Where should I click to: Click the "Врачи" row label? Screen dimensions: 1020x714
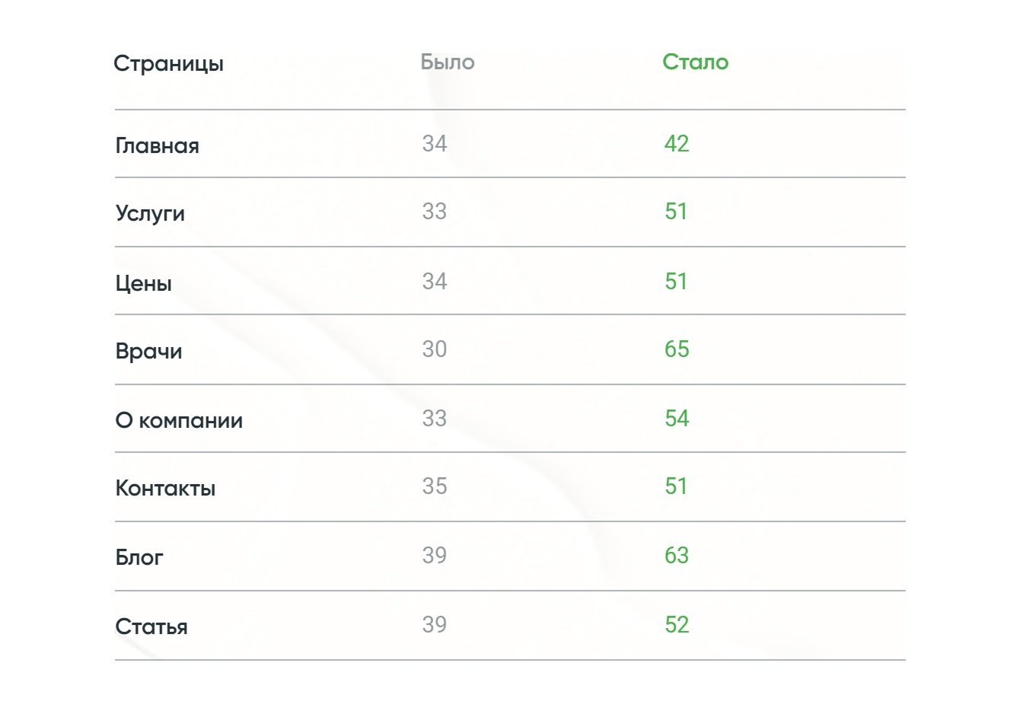148,351
